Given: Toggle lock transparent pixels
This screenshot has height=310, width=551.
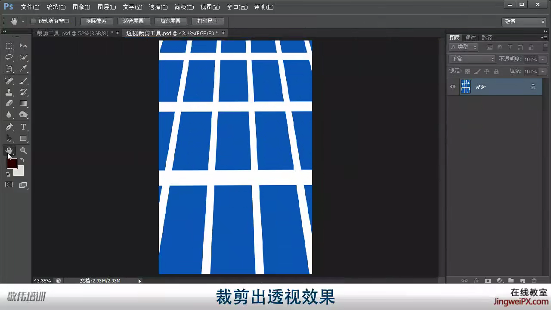Looking at the screenshot, I should point(468,71).
